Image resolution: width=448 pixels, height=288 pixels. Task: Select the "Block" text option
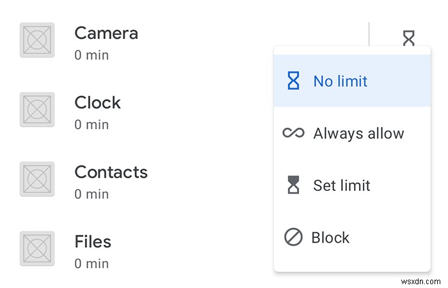[330, 238]
